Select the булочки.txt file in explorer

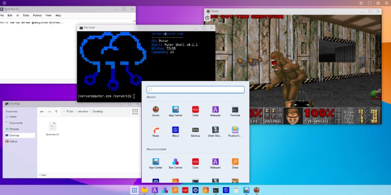tap(52, 129)
